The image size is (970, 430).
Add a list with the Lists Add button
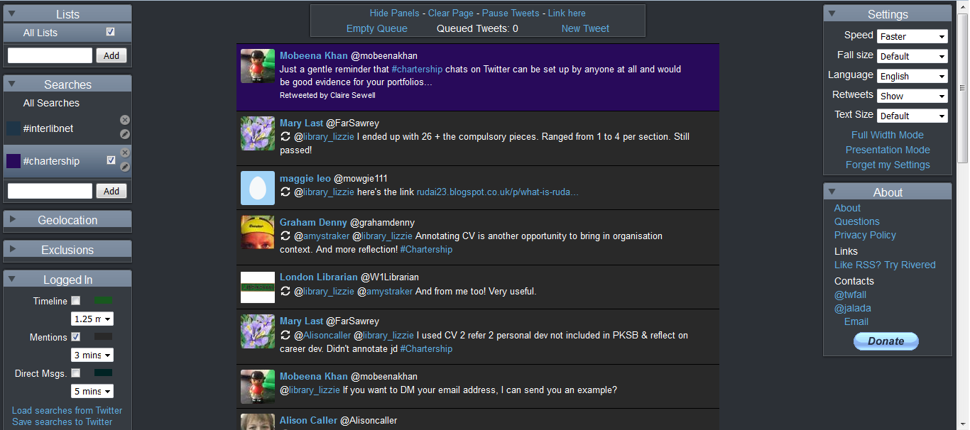click(111, 55)
